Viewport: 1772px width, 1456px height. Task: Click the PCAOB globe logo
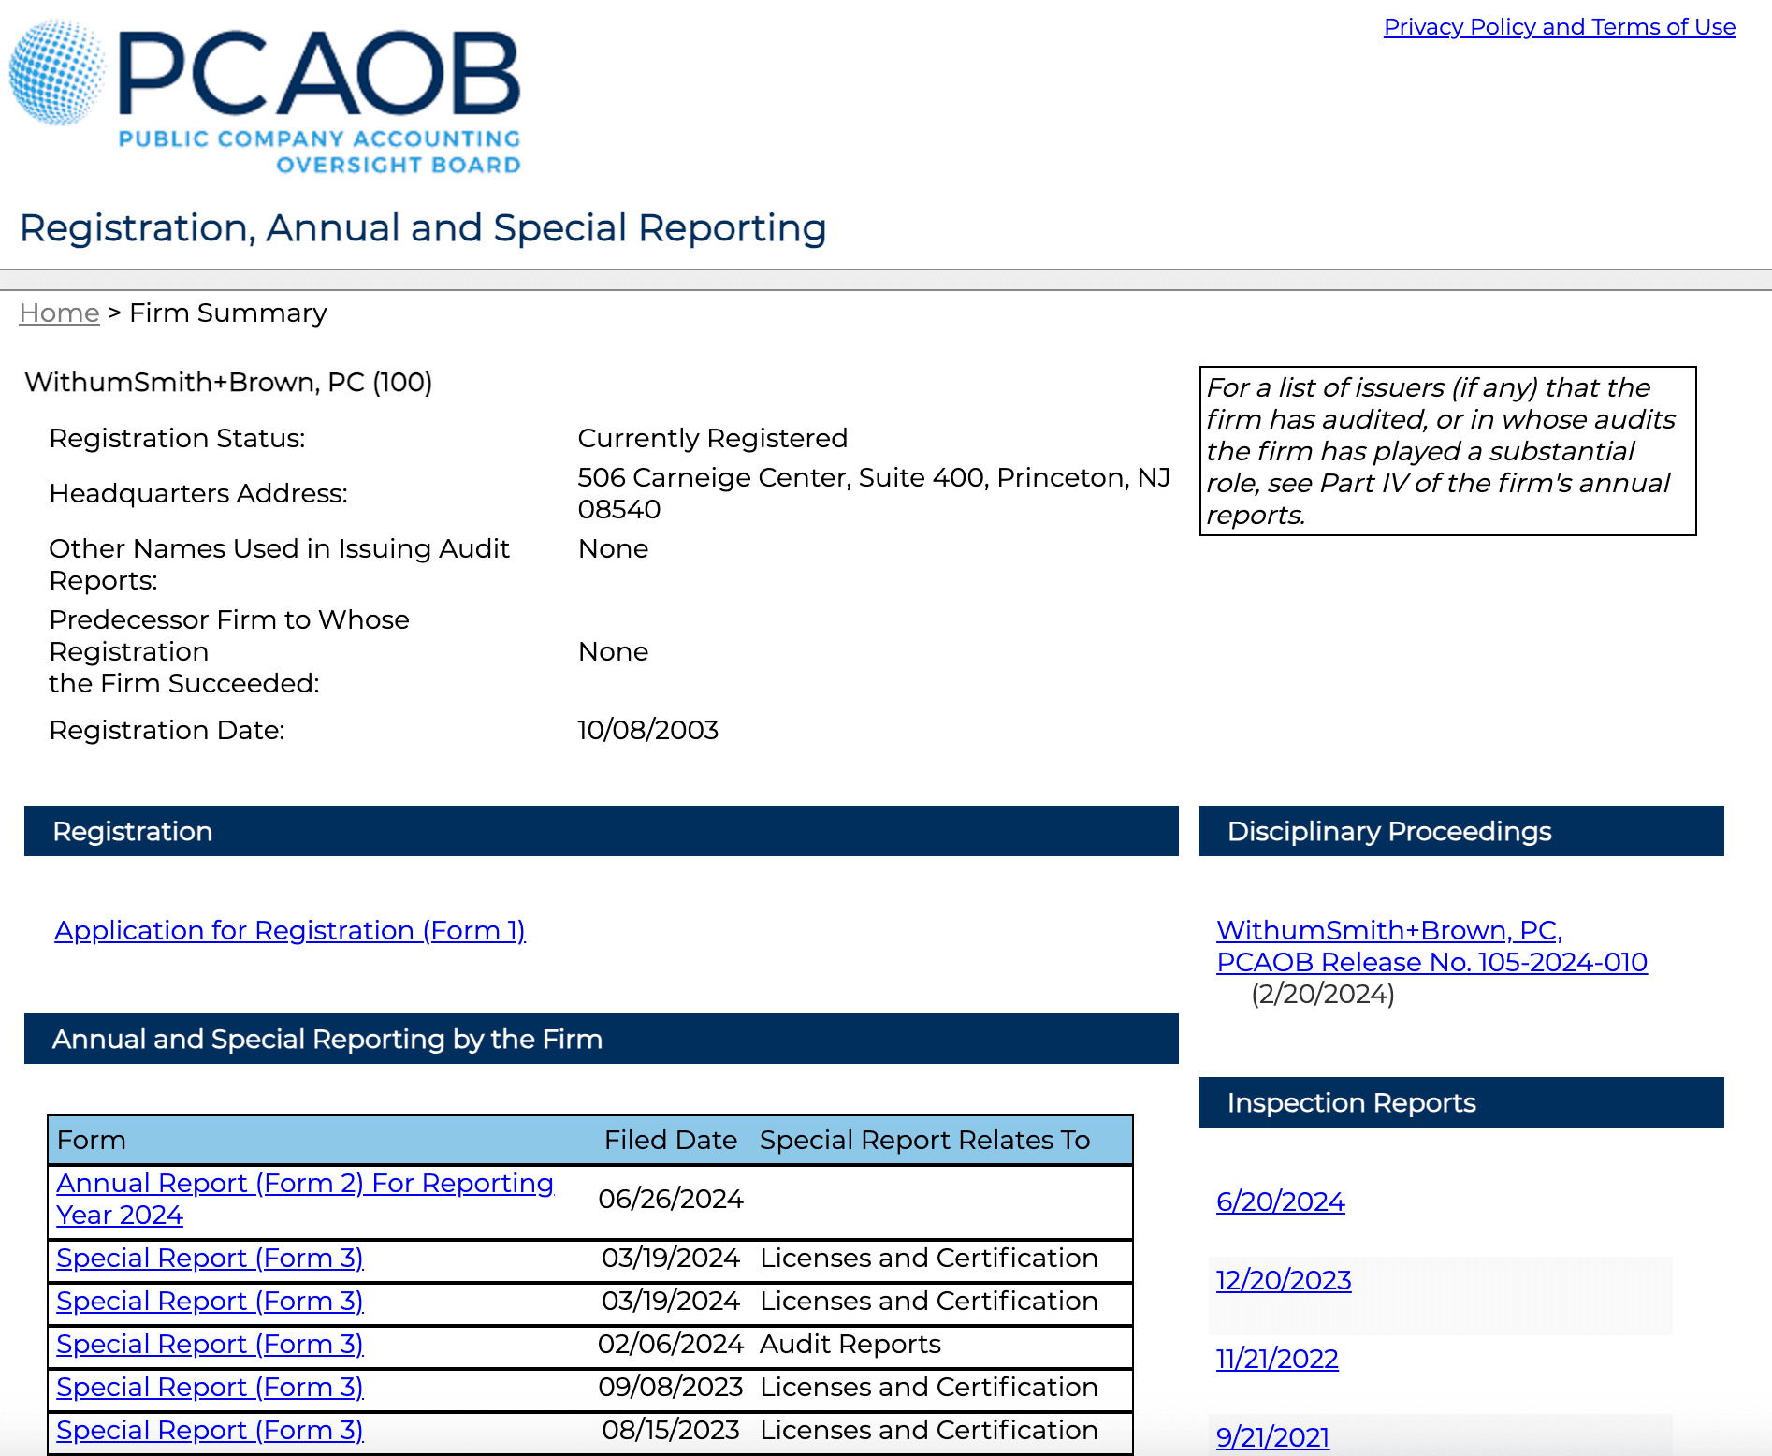[x=58, y=73]
